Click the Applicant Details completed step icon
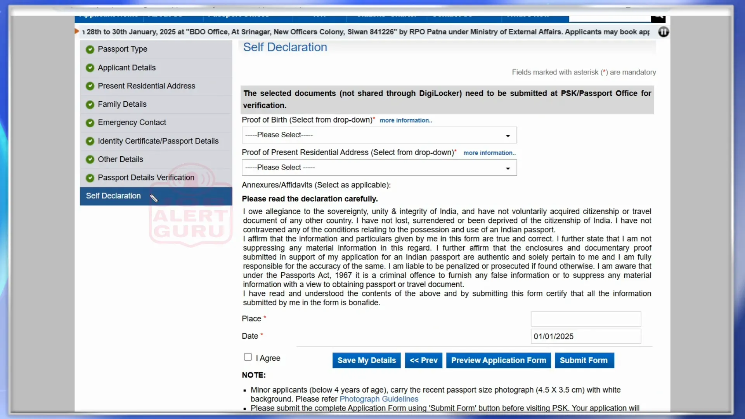Image resolution: width=745 pixels, height=419 pixels. coord(90,67)
